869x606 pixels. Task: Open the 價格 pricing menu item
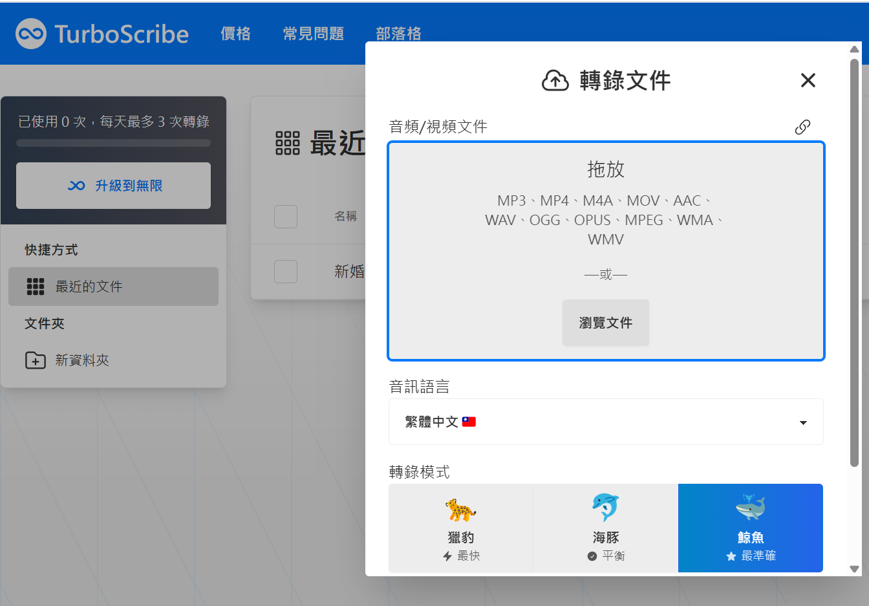(x=235, y=34)
